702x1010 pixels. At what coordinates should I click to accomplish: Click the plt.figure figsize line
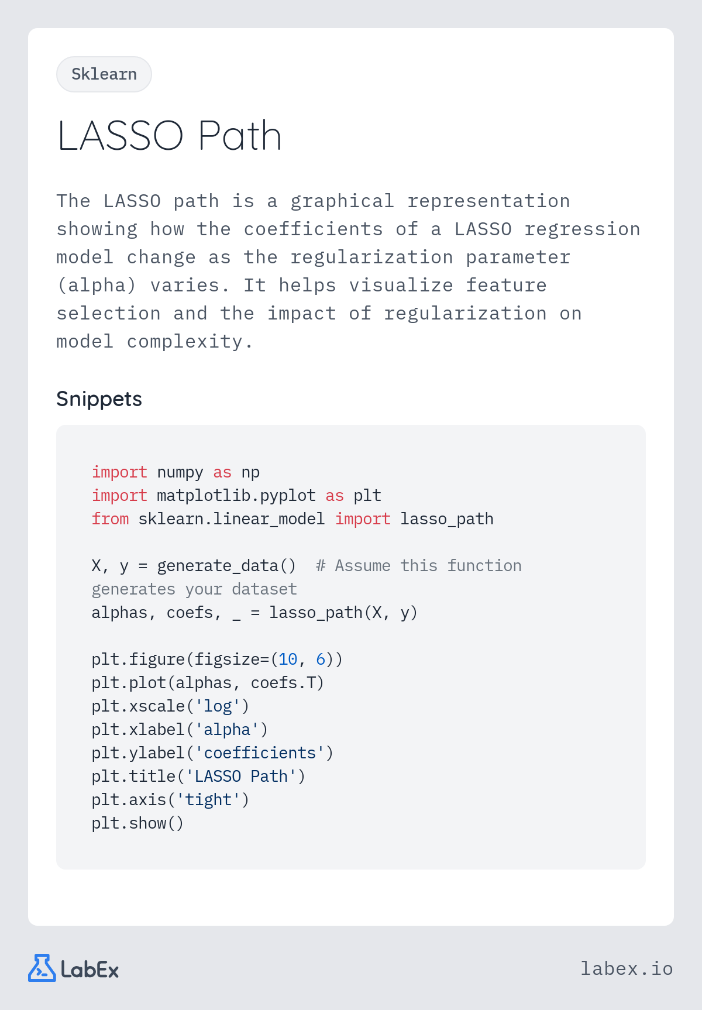pos(217,659)
